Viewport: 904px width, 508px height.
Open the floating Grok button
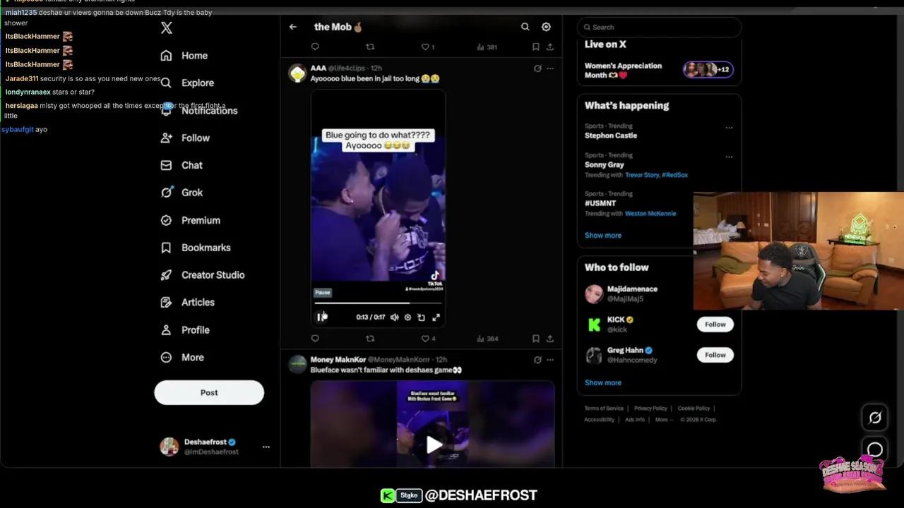pyautogui.click(x=874, y=418)
